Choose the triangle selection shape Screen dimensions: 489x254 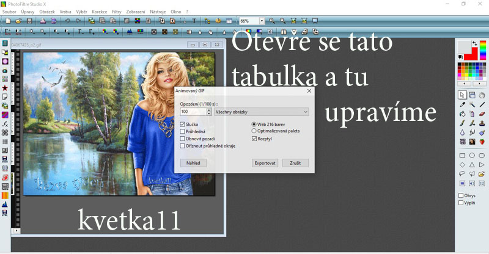coord(472,165)
